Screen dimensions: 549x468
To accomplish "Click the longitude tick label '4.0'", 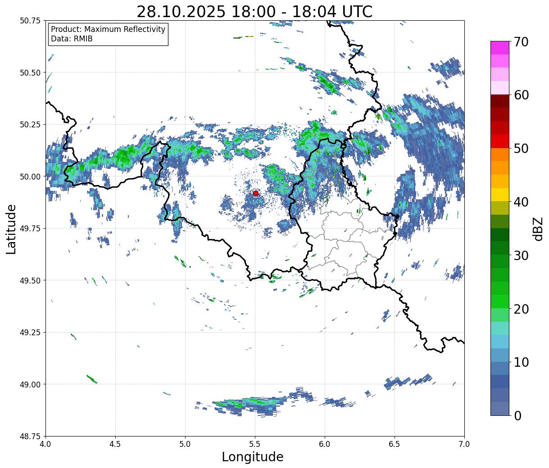I will [x=45, y=444].
